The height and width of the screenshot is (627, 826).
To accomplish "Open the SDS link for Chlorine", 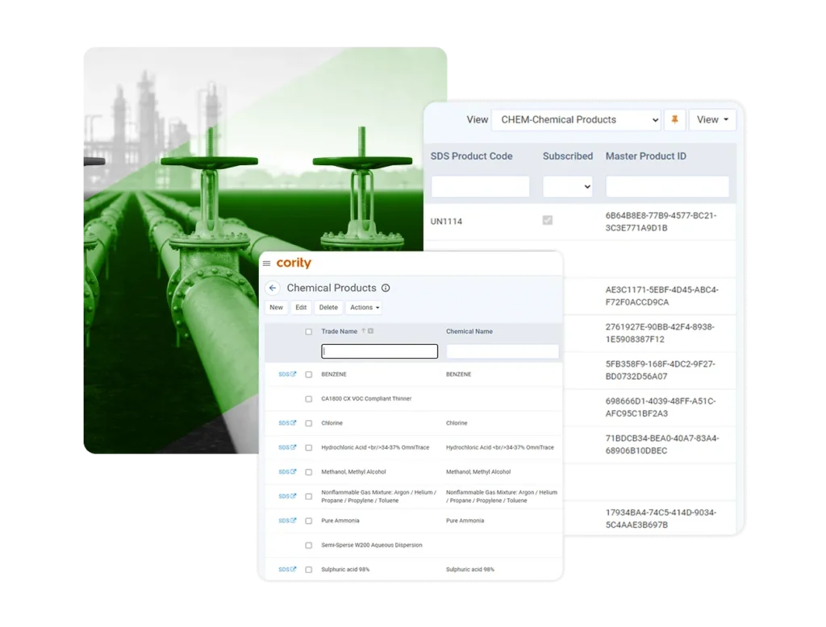I will pyautogui.click(x=286, y=422).
